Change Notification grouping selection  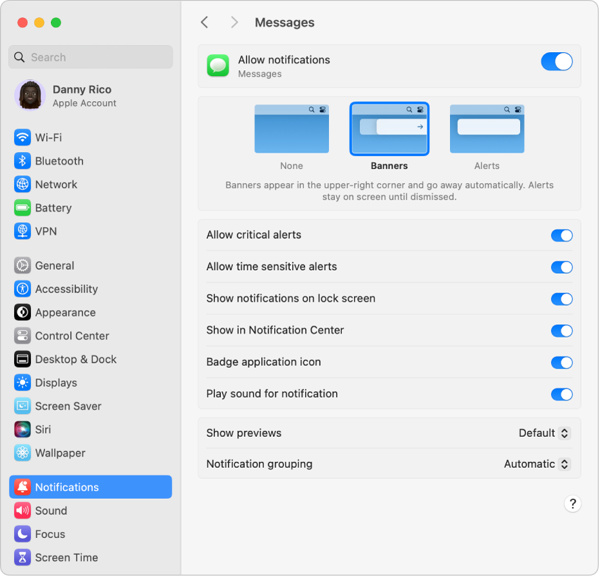(x=536, y=464)
